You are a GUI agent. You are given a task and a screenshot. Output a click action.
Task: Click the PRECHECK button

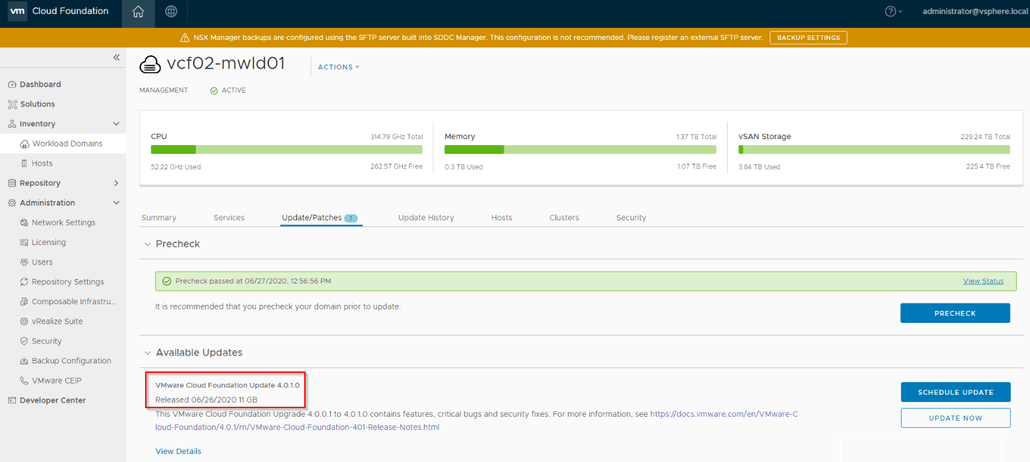955,313
